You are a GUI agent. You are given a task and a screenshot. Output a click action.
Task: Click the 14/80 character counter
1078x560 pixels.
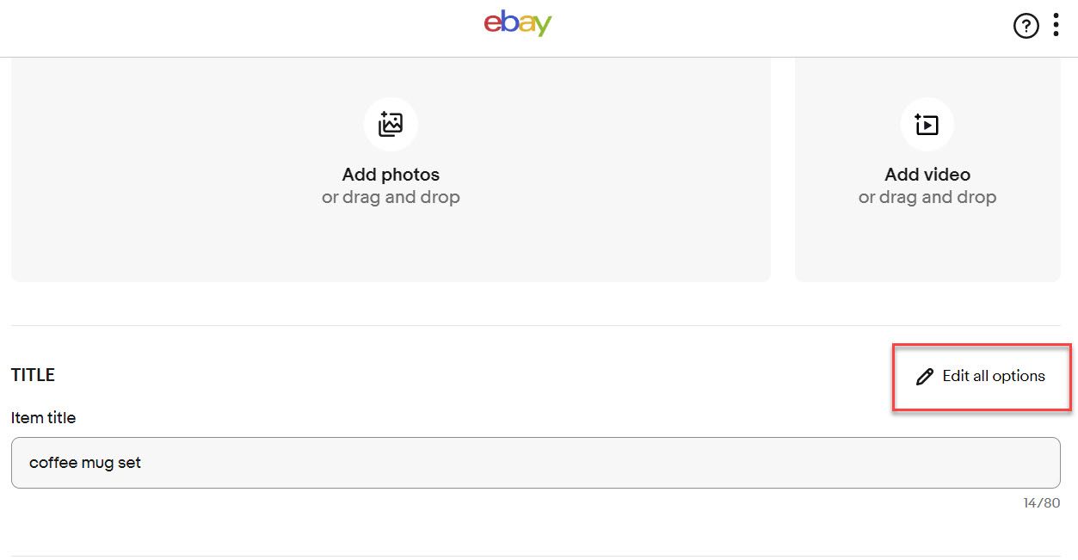click(1041, 503)
